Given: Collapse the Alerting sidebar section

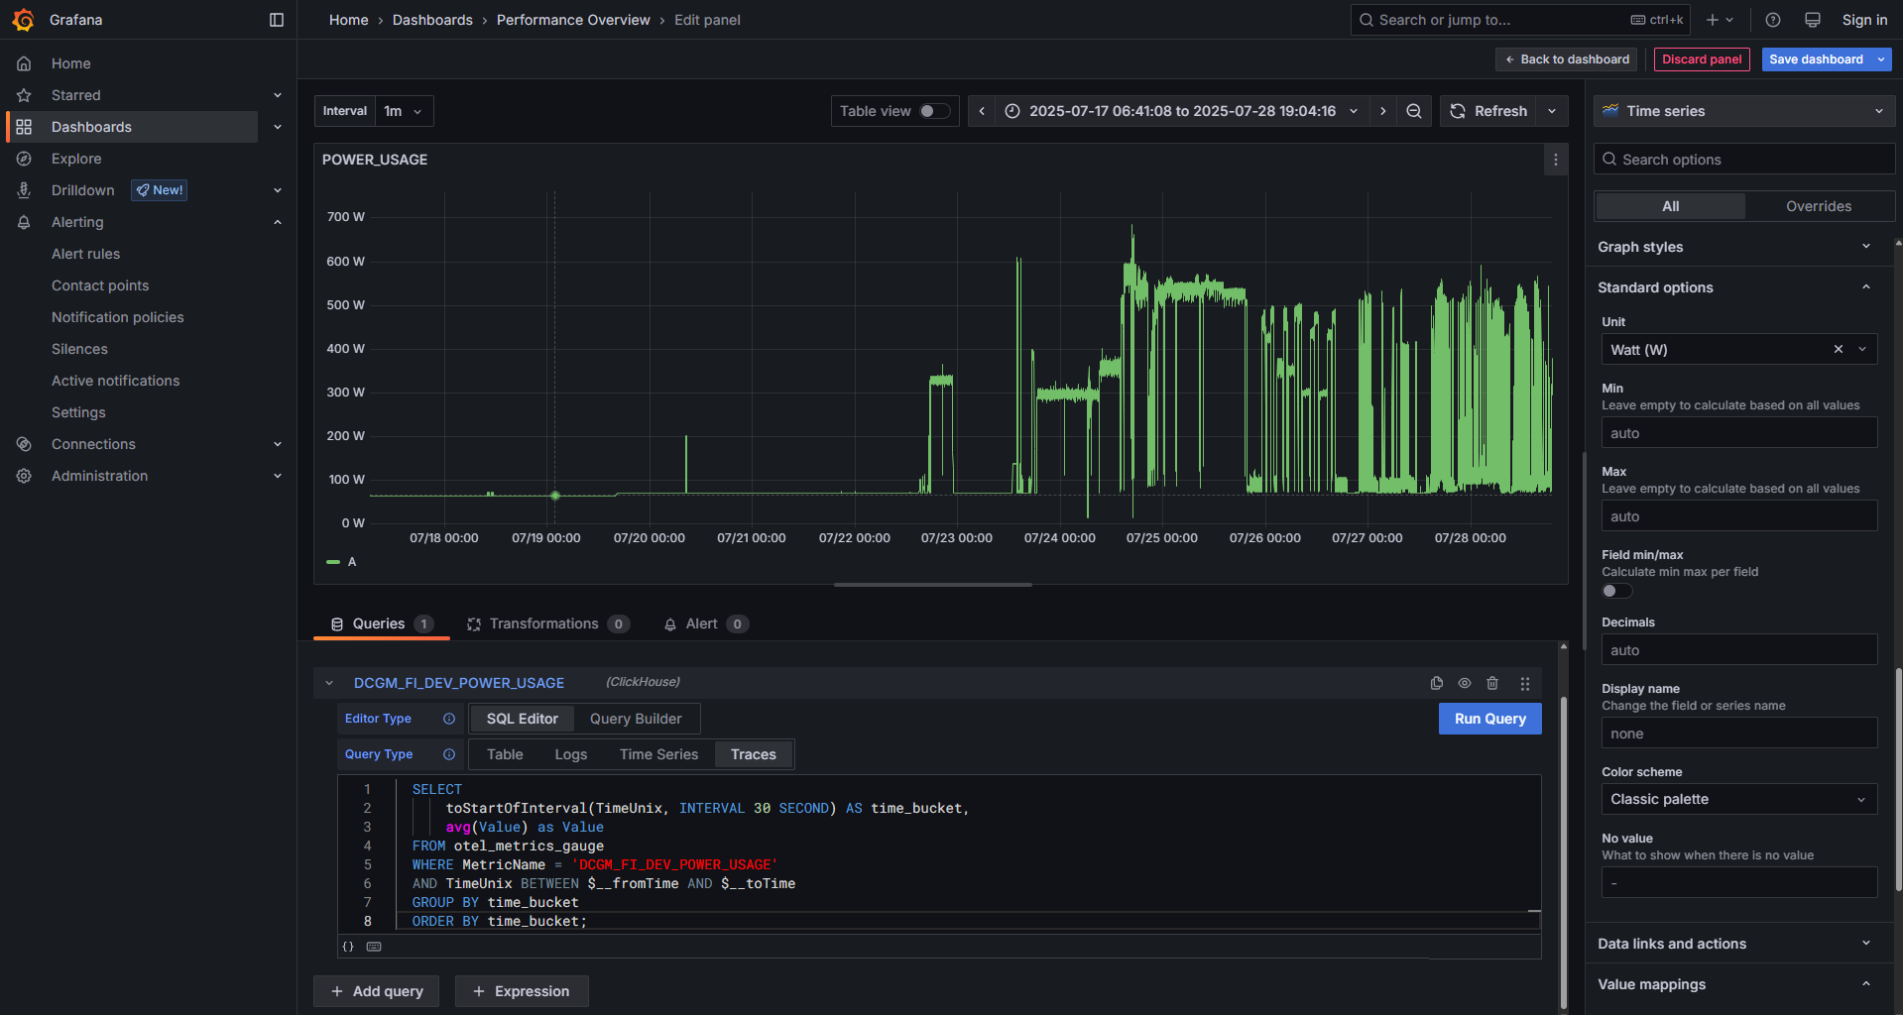Looking at the screenshot, I should [278, 222].
